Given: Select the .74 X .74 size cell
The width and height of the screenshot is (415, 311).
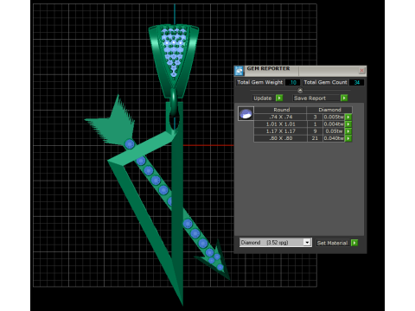Looking at the screenshot, I should pos(280,117).
